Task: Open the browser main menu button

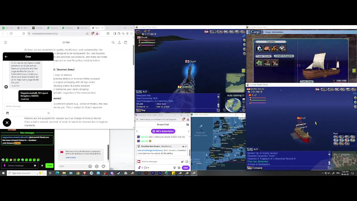Action: click(131, 33)
